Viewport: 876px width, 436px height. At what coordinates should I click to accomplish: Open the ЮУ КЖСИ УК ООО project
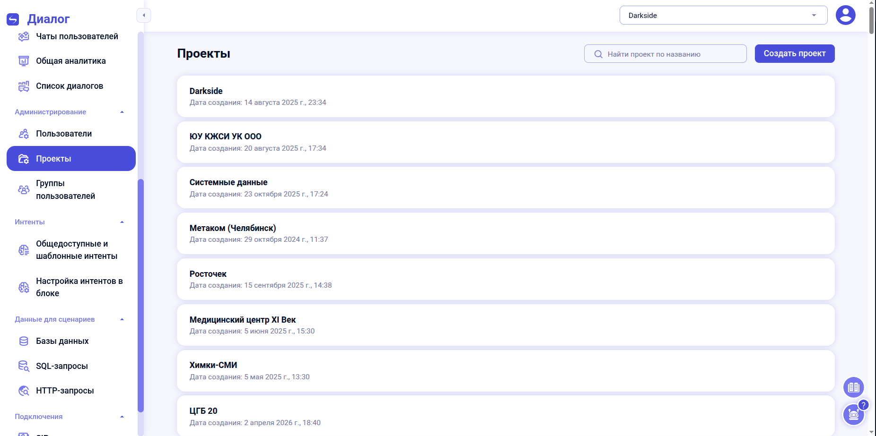506,142
